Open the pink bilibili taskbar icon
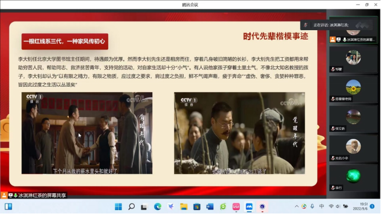Viewport: 381px width, 214px height. [236, 207]
